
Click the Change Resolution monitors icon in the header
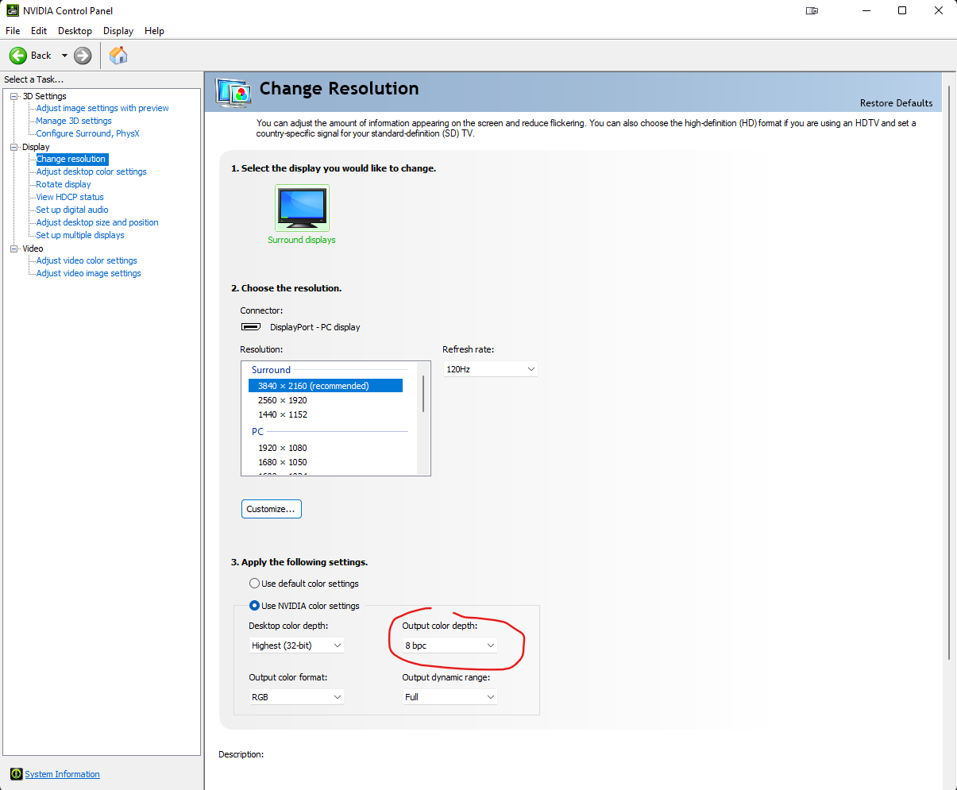point(233,92)
